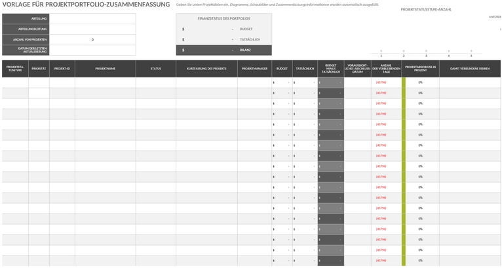Click the DAMIT VERBUNDENE RISIKEN column header

470,69
